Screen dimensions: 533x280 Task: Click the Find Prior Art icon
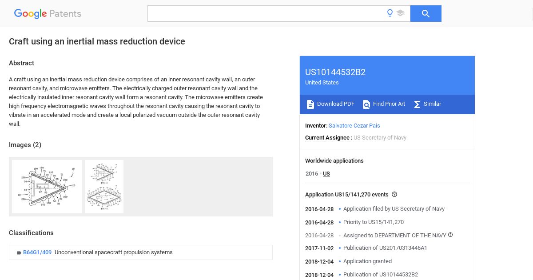coord(366,104)
